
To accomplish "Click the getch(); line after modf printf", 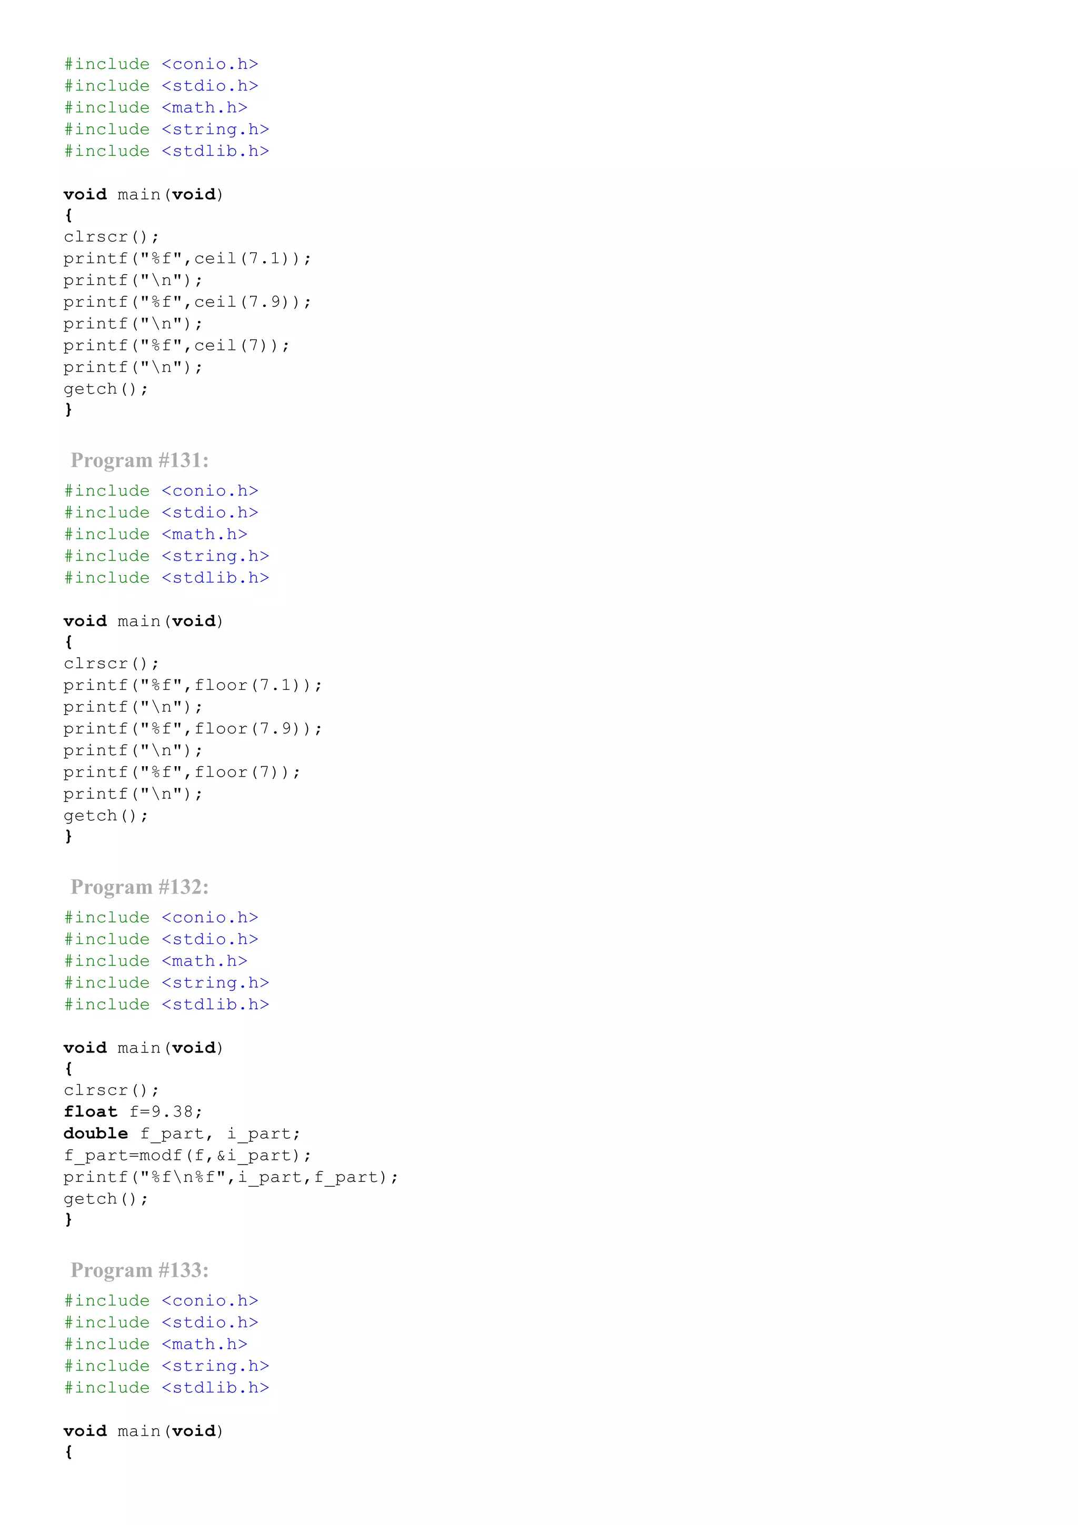I will [x=106, y=1199].
